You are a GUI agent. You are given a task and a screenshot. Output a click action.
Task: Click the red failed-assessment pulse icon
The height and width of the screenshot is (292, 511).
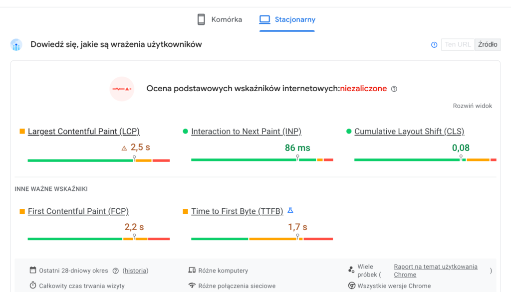[x=122, y=89]
